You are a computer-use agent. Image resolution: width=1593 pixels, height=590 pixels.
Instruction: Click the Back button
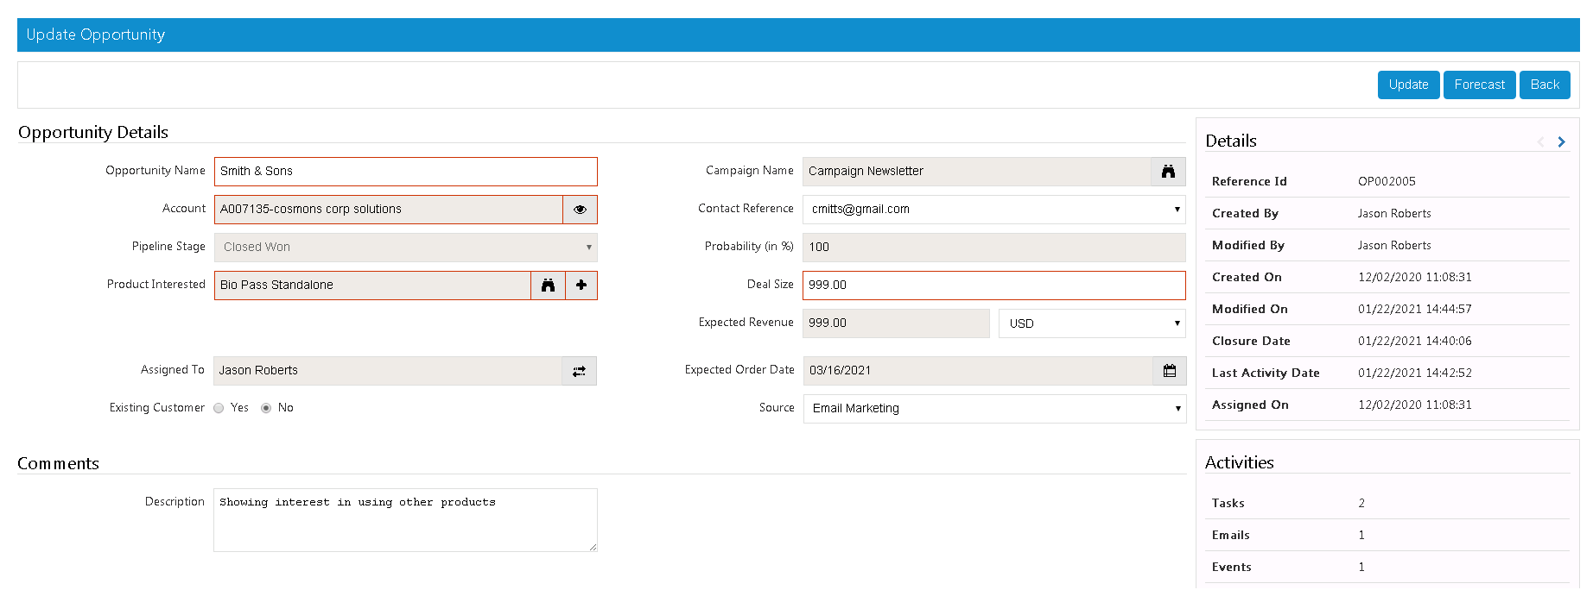tap(1545, 85)
